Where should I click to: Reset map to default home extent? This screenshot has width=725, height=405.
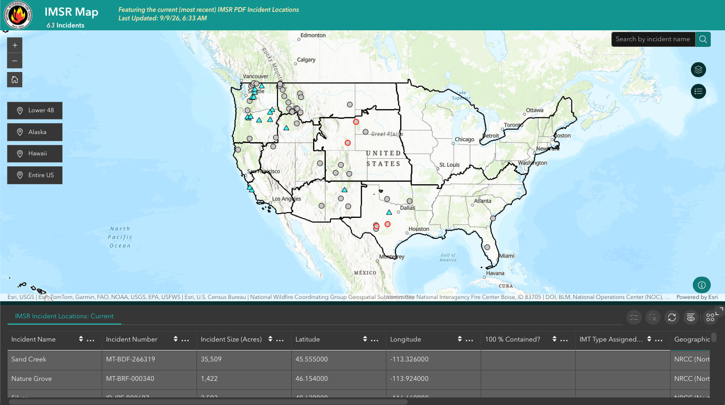[x=15, y=80]
